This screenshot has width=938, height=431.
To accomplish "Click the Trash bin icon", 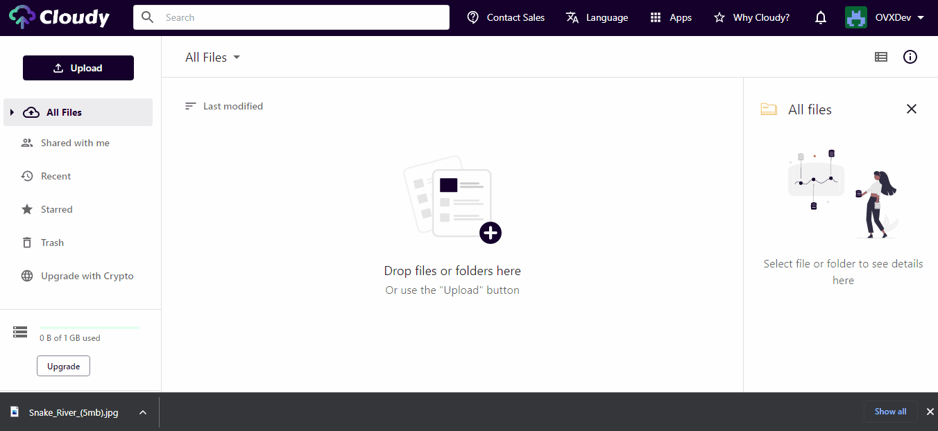I will pyautogui.click(x=27, y=243).
